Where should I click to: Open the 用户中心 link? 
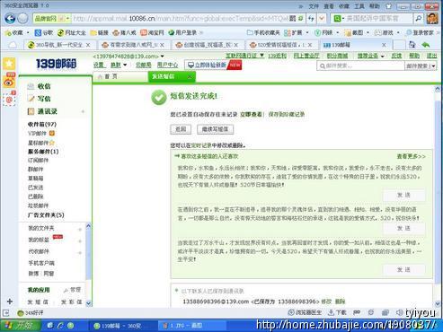pos(167,65)
